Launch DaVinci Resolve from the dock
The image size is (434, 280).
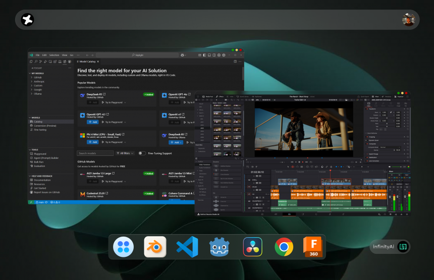(252, 247)
